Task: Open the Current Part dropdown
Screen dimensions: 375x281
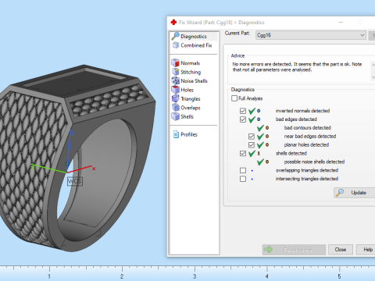Action: click(x=311, y=35)
